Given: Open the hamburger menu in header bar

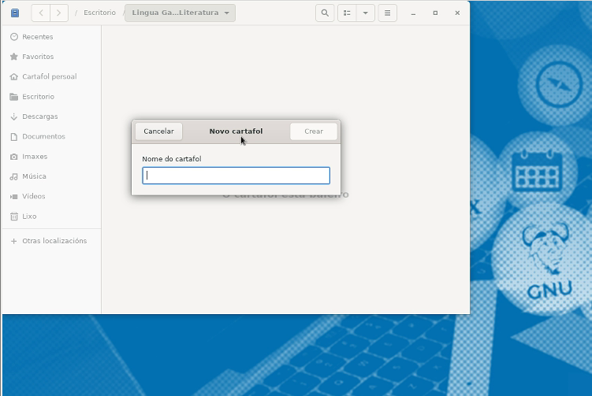Looking at the screenshot, I should pyautogui.click(x=386, y=13).
